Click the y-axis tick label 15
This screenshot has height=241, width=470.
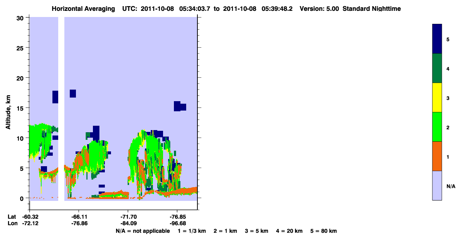point(21,108)
